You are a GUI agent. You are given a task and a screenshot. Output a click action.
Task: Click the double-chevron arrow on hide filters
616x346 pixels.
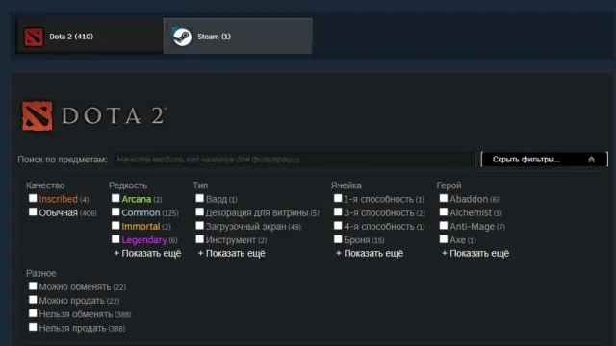click(591, 160)
